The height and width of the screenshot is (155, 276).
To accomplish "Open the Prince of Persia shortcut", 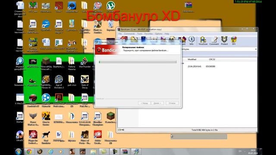I will pyautogui.click(x=85, y=137).
